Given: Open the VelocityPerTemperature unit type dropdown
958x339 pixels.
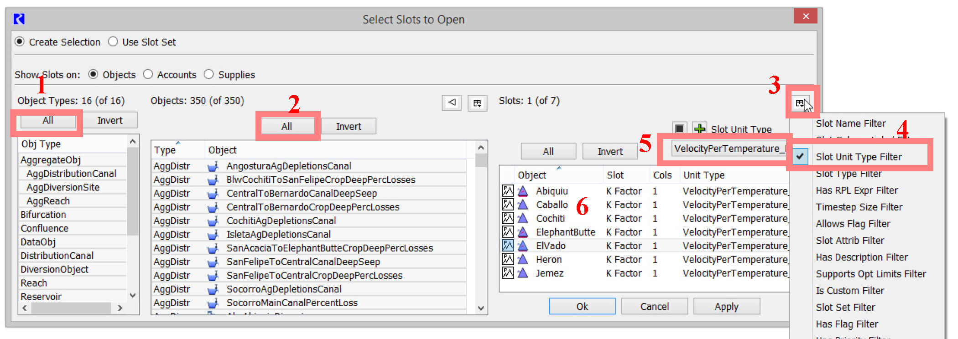Looking at the screenshot, I should click(729, 149).
